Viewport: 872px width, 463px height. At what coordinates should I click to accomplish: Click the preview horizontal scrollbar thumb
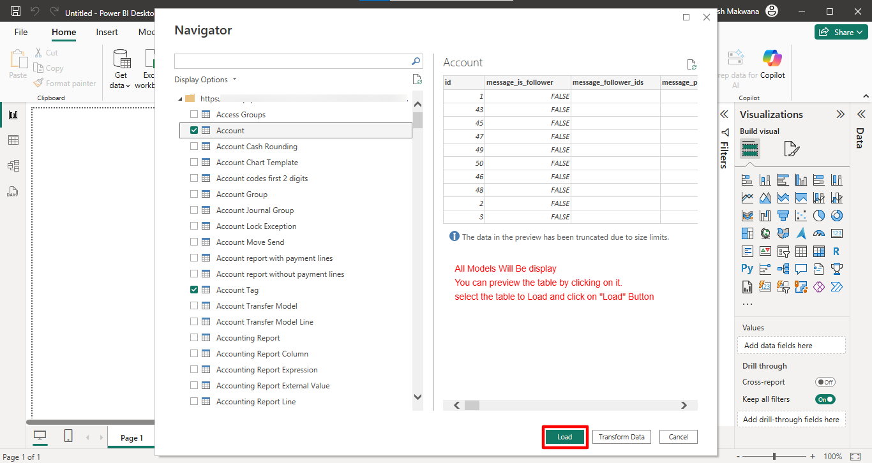tap(472, 405)
